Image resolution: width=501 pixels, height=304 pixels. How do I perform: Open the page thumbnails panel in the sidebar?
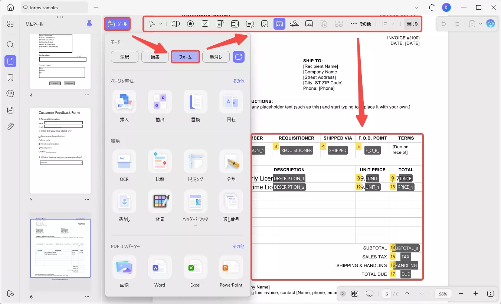point(10,61)
